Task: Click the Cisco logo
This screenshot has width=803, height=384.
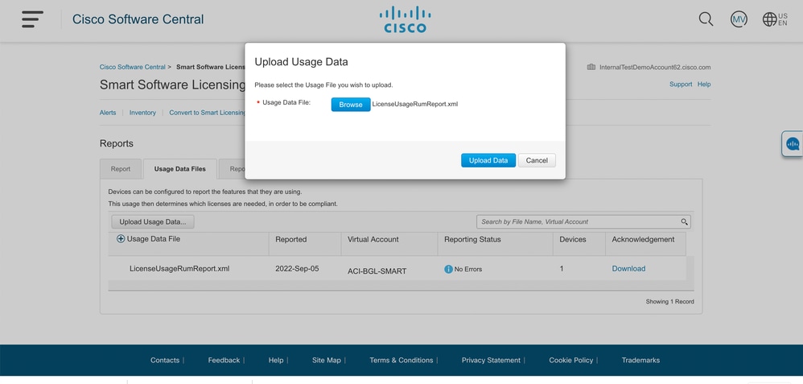Action: [405, 19]
